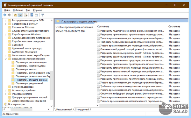Screen dimensions: 191x118
Task: Click tree pane scroll-up arrow
Action: (x=52, y=20)
